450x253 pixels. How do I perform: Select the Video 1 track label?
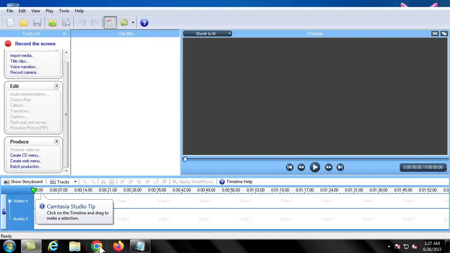(x=20, y=201)
